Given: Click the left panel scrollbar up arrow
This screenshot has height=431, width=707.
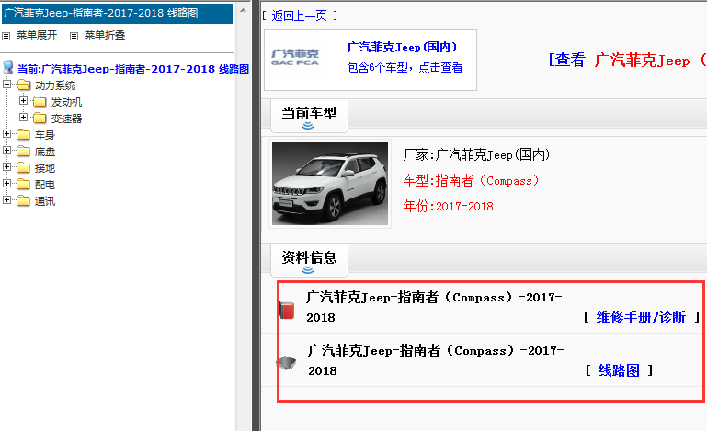Looking at the screenshot, I should coord(243,10).
